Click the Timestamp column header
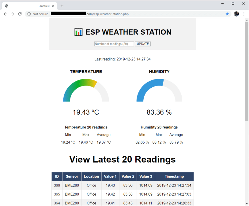249x206 pixels. pos(174,176)
